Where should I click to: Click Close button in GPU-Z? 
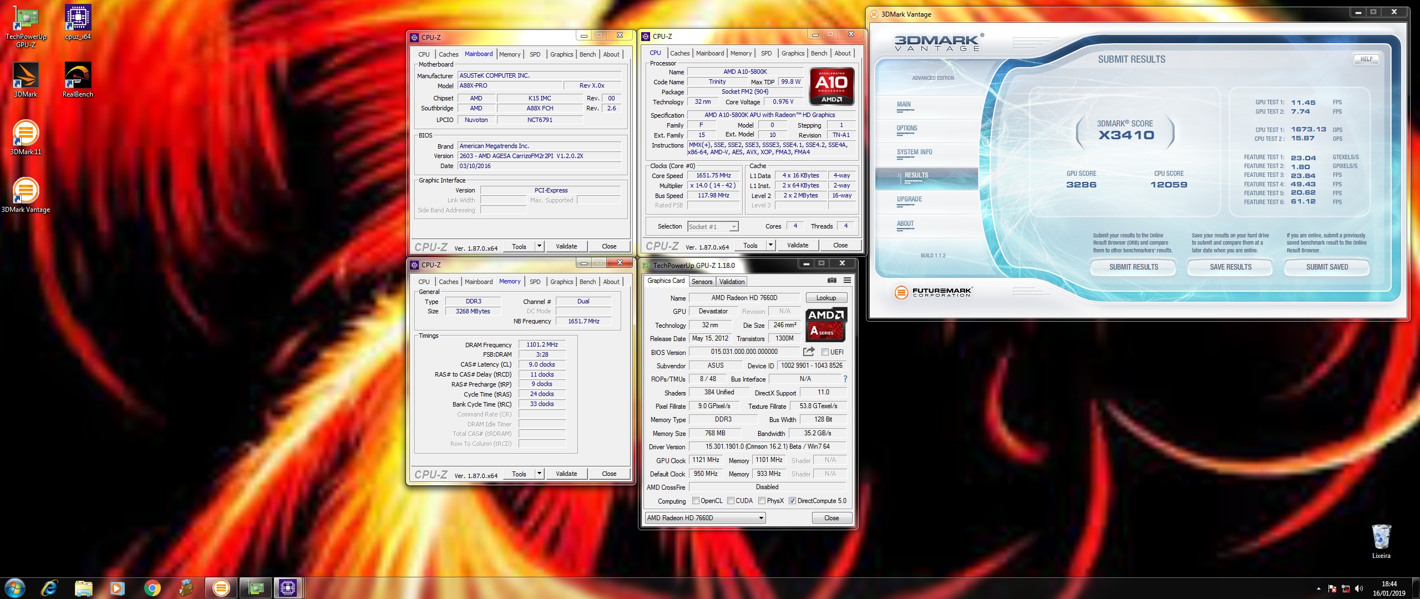[x=831, y=518]
